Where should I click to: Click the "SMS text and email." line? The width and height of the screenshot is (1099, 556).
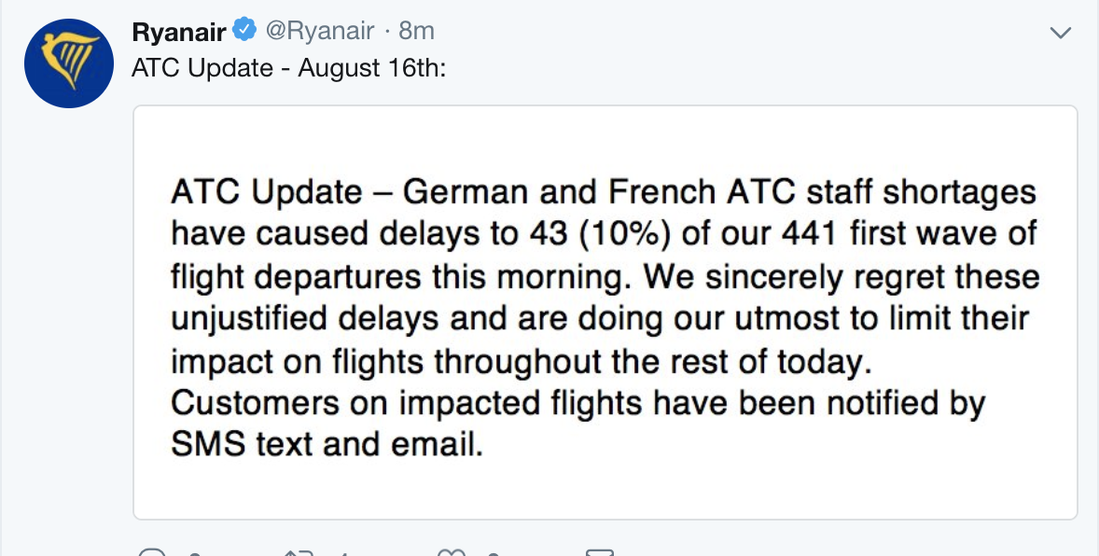click(x=327, y=445)
